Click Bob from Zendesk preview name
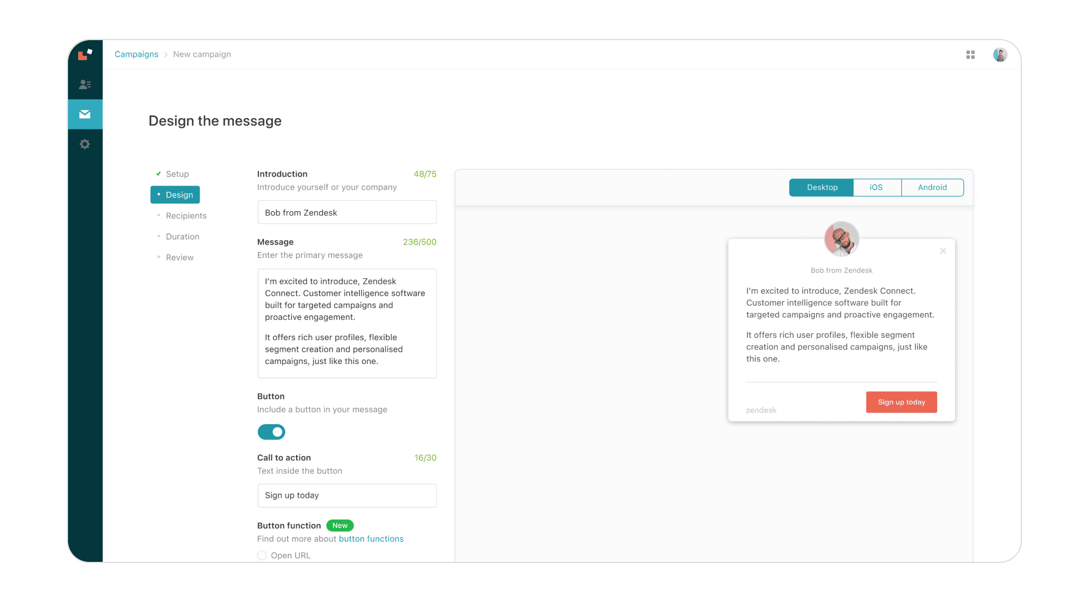 pos(841,270)
